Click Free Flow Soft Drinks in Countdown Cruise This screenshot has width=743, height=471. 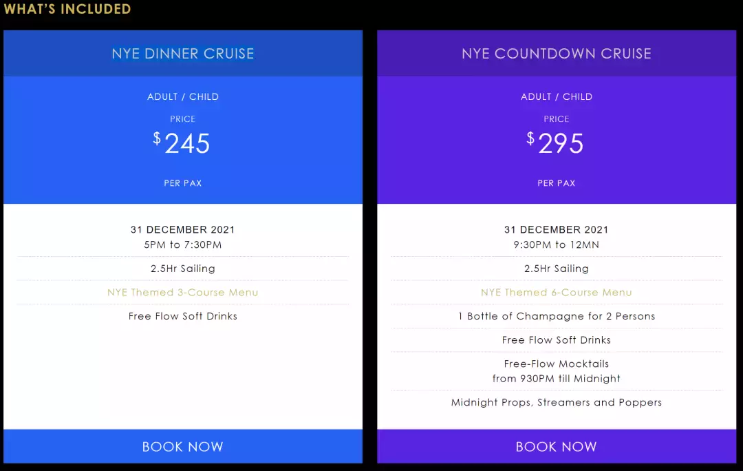[556, 340]
